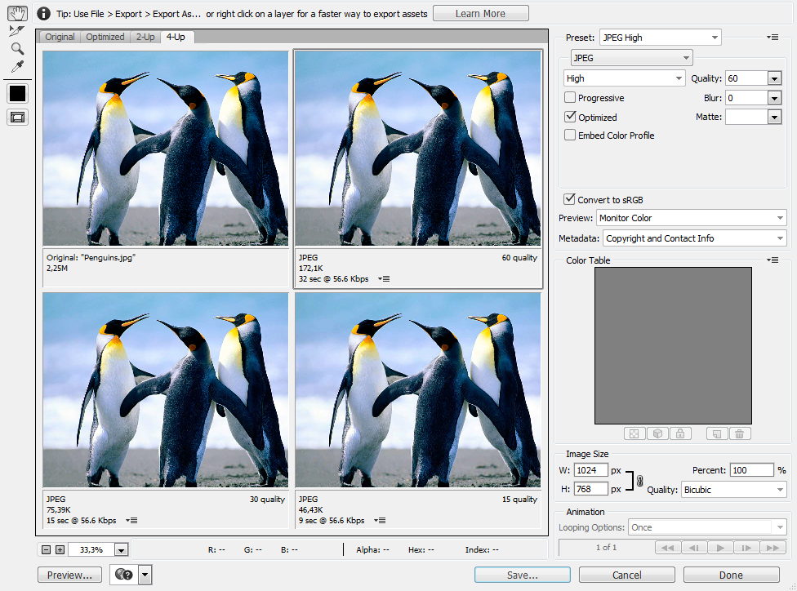Click the Save button
The image size is (797, 591).
[521, 575]
